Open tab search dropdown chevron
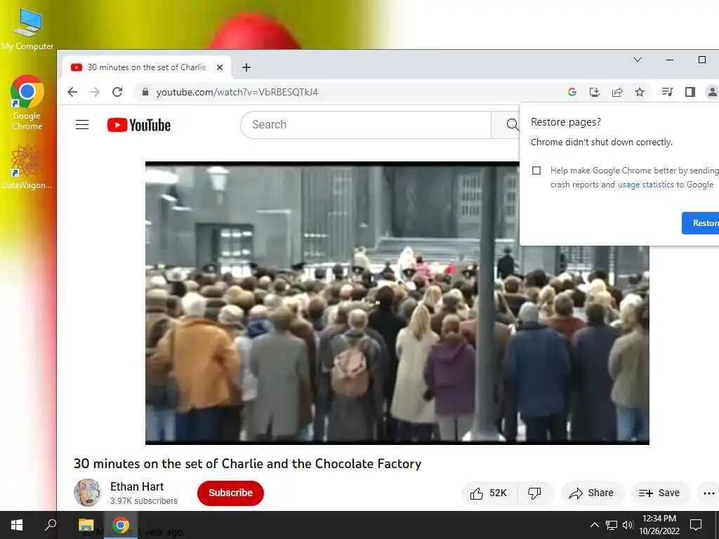 click(638, 60)
